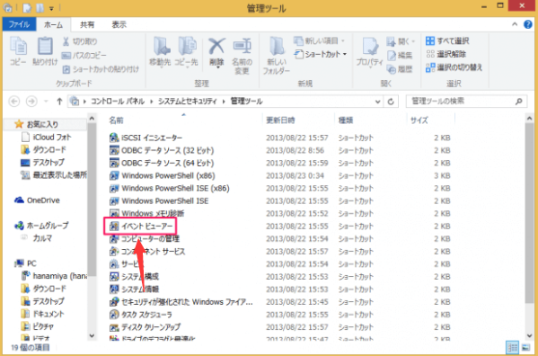Click the 管理ツール breadcrumb segment
The image size is (538, 356).
(x=246, y=102)
